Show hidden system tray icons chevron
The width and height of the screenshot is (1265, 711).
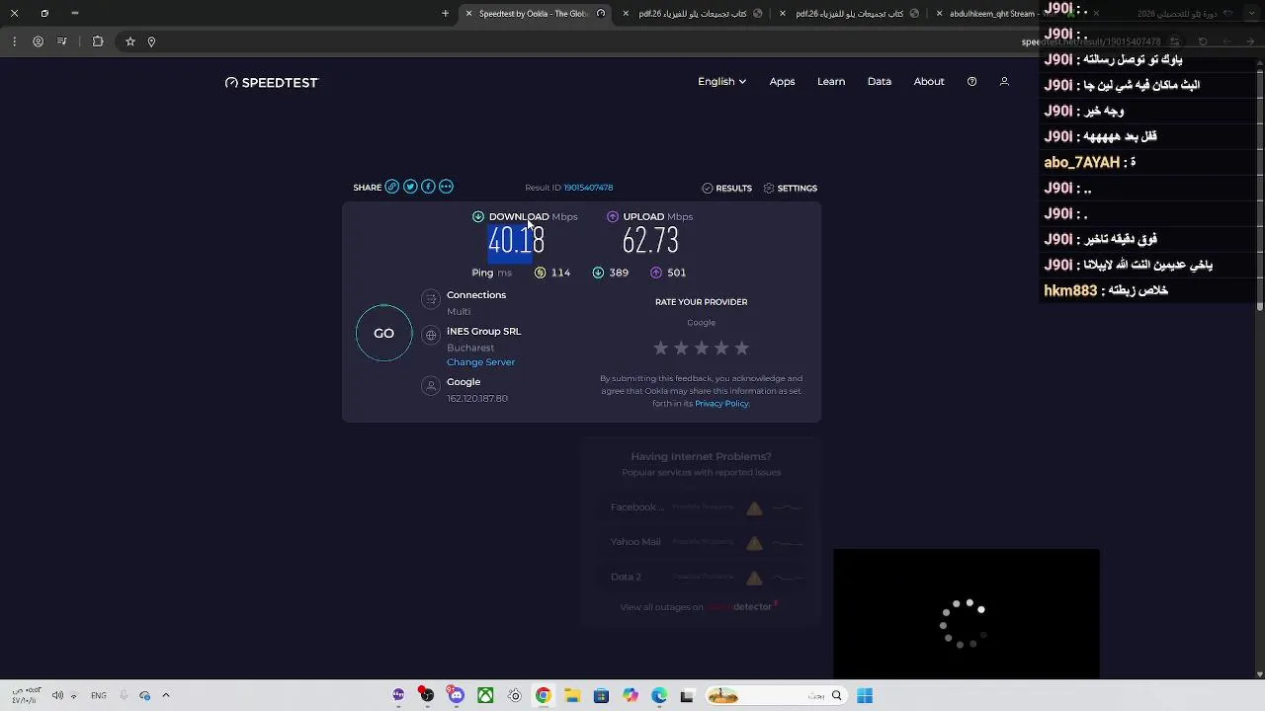coord(166,695)
